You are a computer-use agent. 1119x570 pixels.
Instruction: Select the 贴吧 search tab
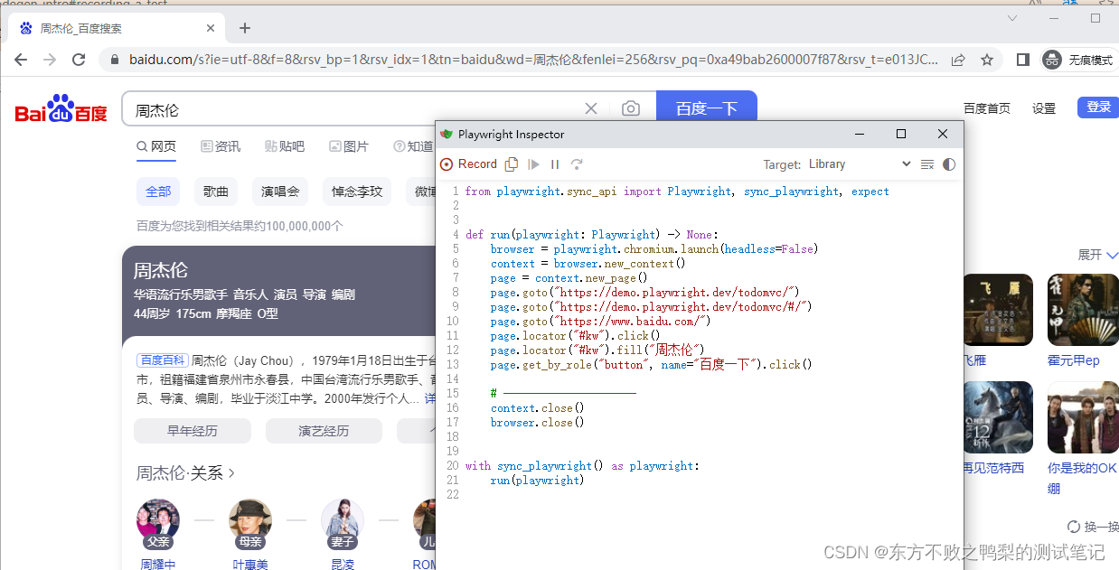(x=285, y=146)
